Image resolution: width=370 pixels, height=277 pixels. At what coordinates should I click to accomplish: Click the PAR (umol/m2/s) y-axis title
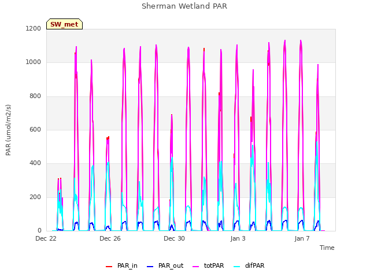coord(8,130)
